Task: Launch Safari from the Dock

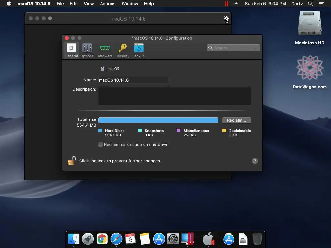Action: pos(116,239)
